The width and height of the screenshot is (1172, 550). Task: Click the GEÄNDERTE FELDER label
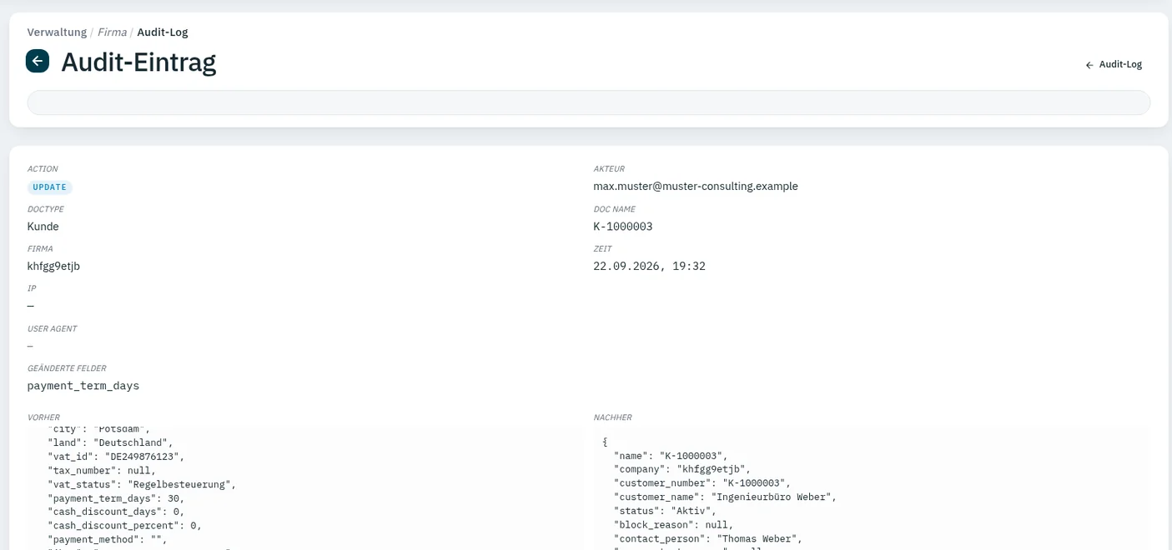tap(67, 368)
